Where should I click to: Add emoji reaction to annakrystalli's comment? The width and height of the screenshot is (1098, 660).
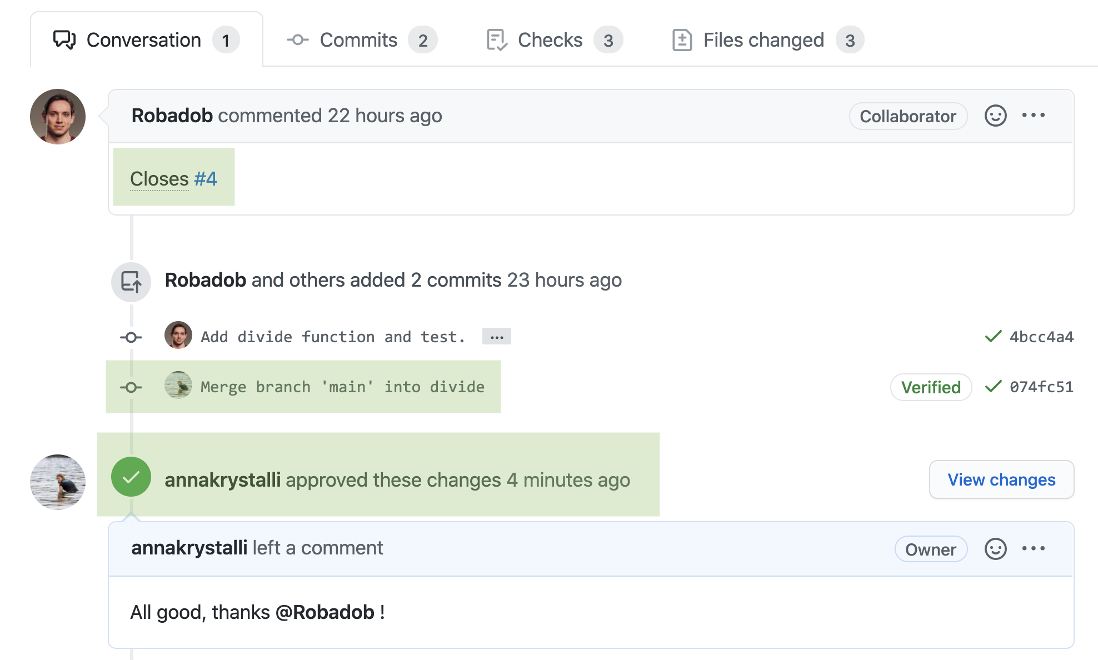click(x=995, y=549)
